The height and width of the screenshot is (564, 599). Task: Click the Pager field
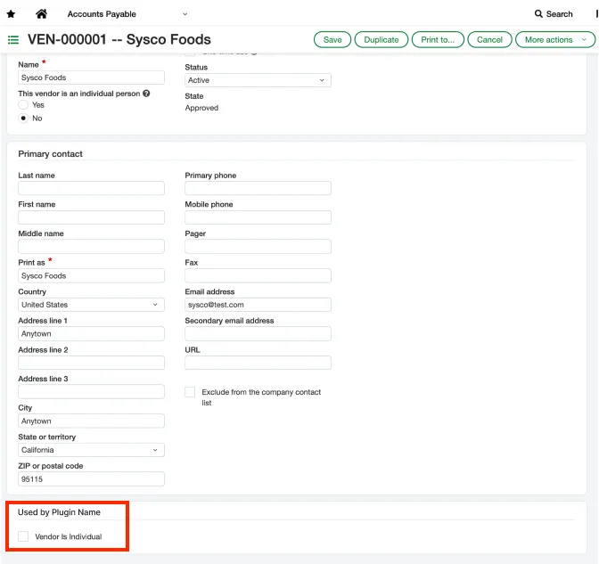pos(258,246)
